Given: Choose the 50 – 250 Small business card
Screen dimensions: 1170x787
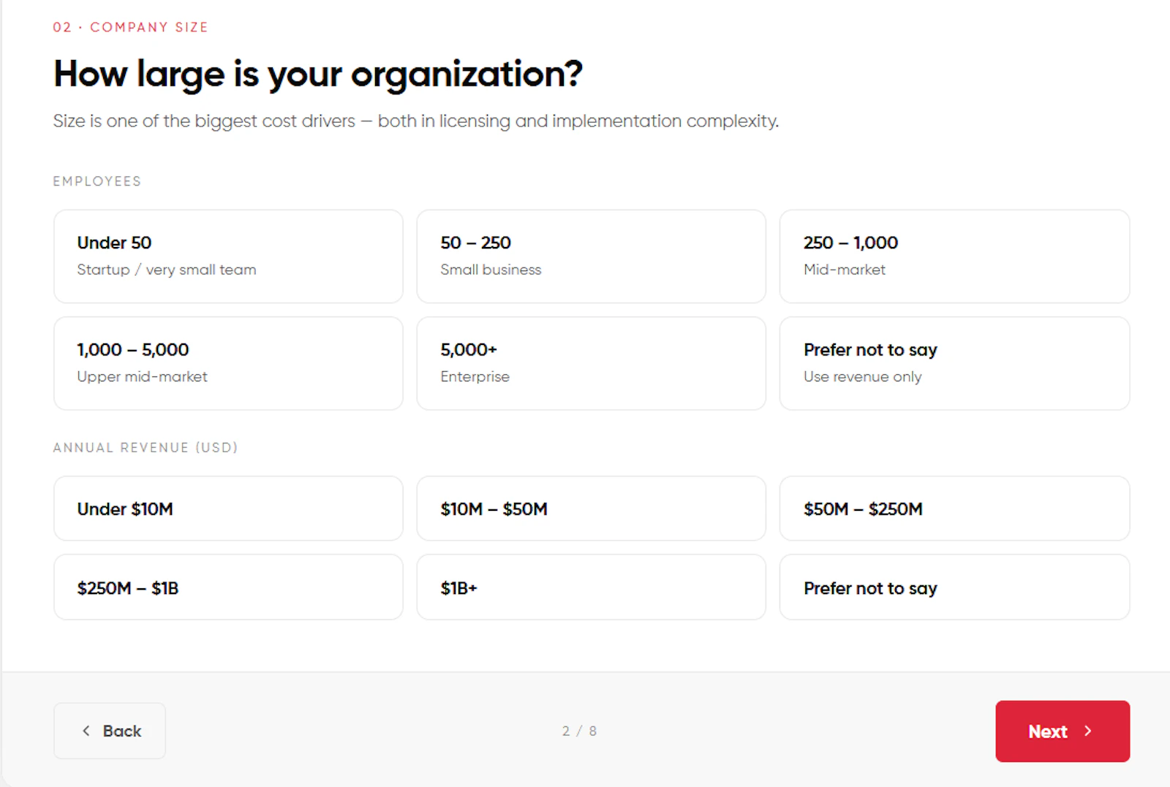Looking at the screenshot, I should pyautogui.click(x=591, y=256).
